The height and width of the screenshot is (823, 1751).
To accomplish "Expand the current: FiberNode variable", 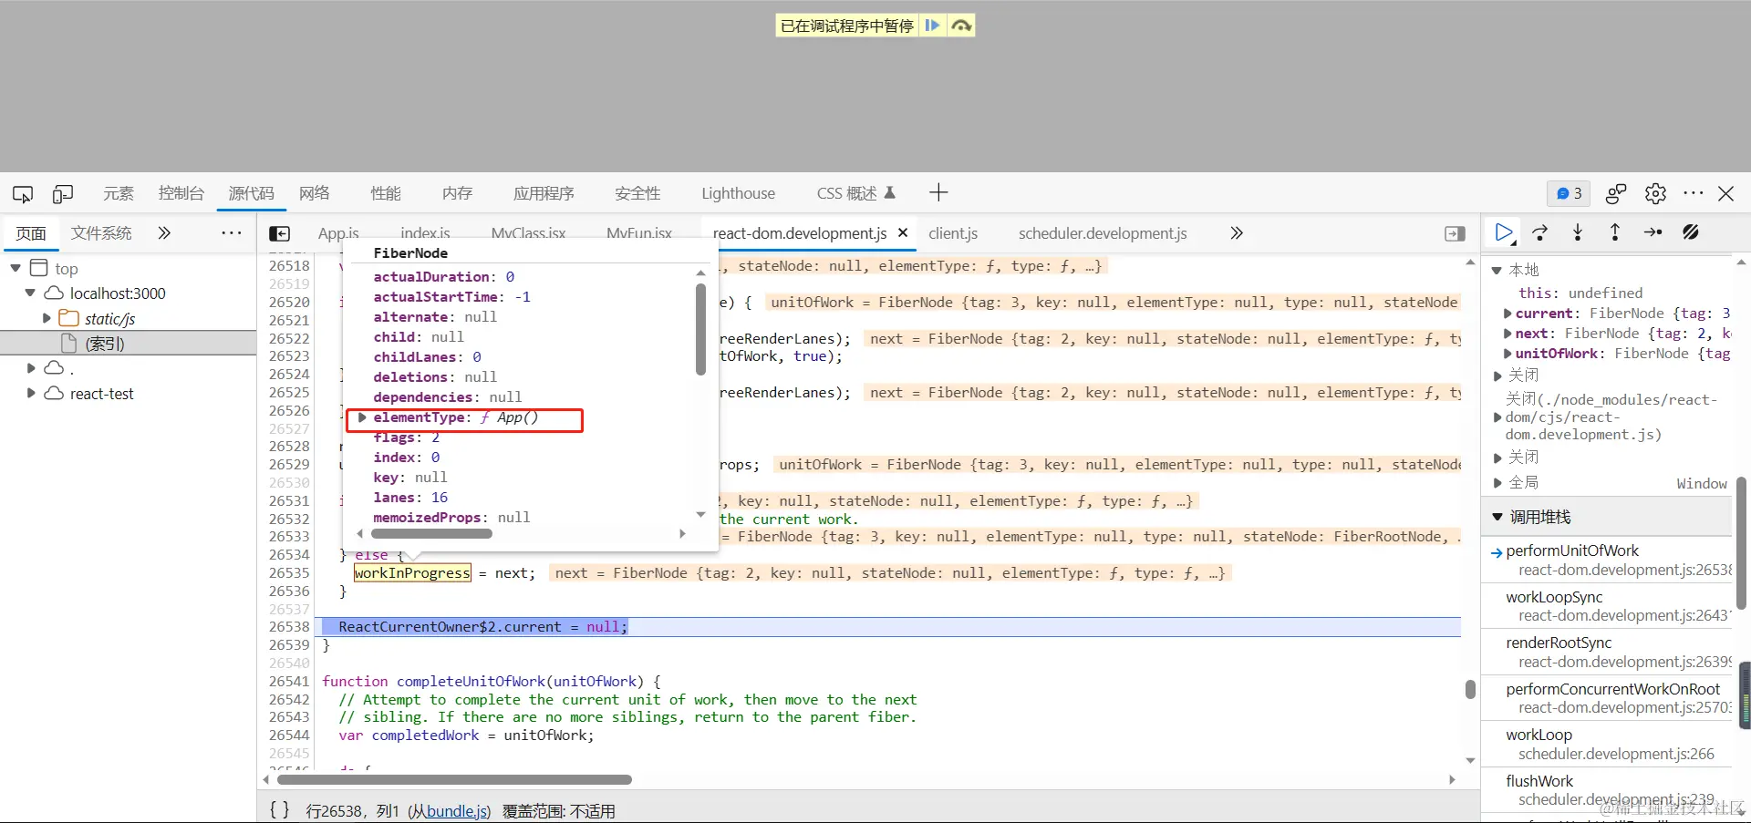I will pos(1508,314).
